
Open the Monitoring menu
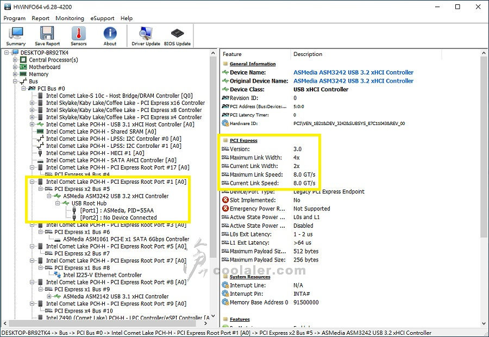coord(70,18)
